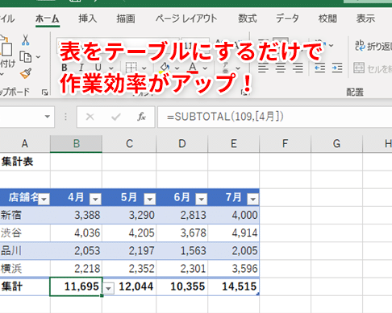Select cell with 渋谷
The image size is (392, 313).
pos(25,233)
